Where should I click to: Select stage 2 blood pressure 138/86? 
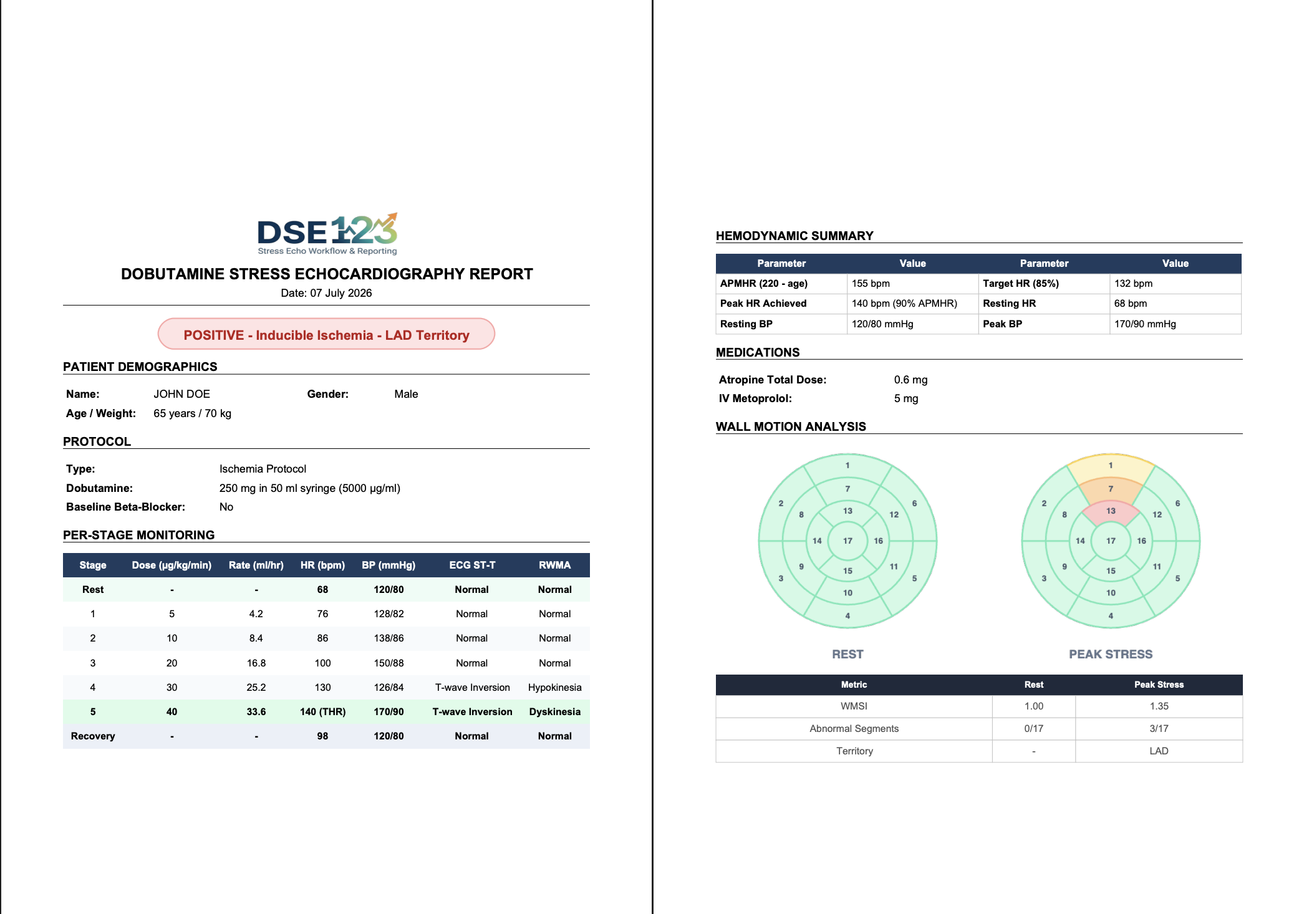coord(389,638)
